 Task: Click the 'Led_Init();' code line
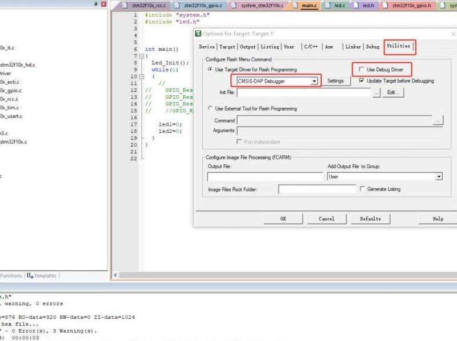(x=170, y=63)
